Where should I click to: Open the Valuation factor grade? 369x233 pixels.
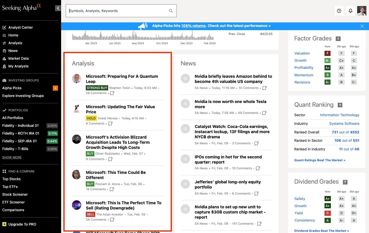click(302, 53)
